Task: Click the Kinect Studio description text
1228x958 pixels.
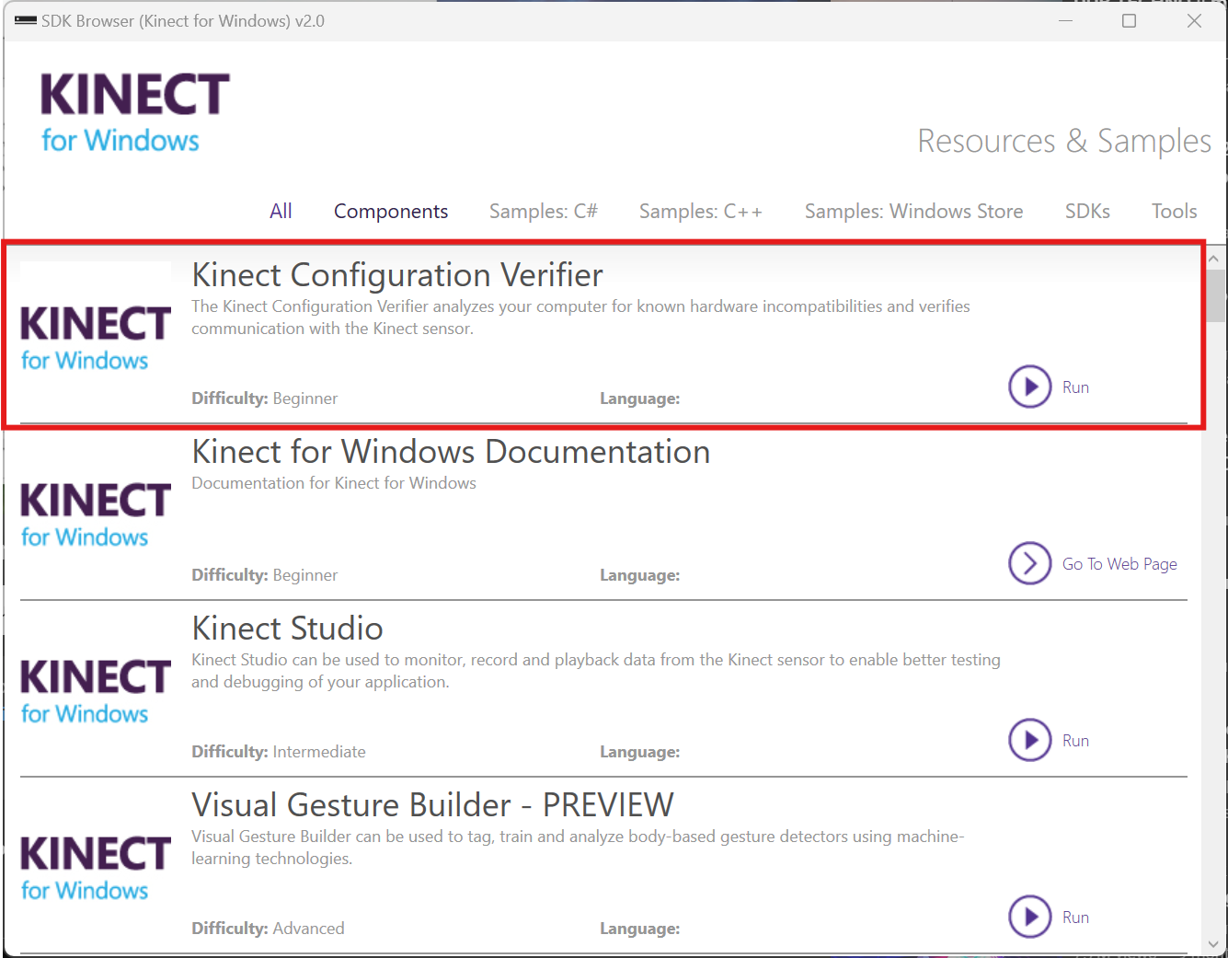Action: point(596,671)
